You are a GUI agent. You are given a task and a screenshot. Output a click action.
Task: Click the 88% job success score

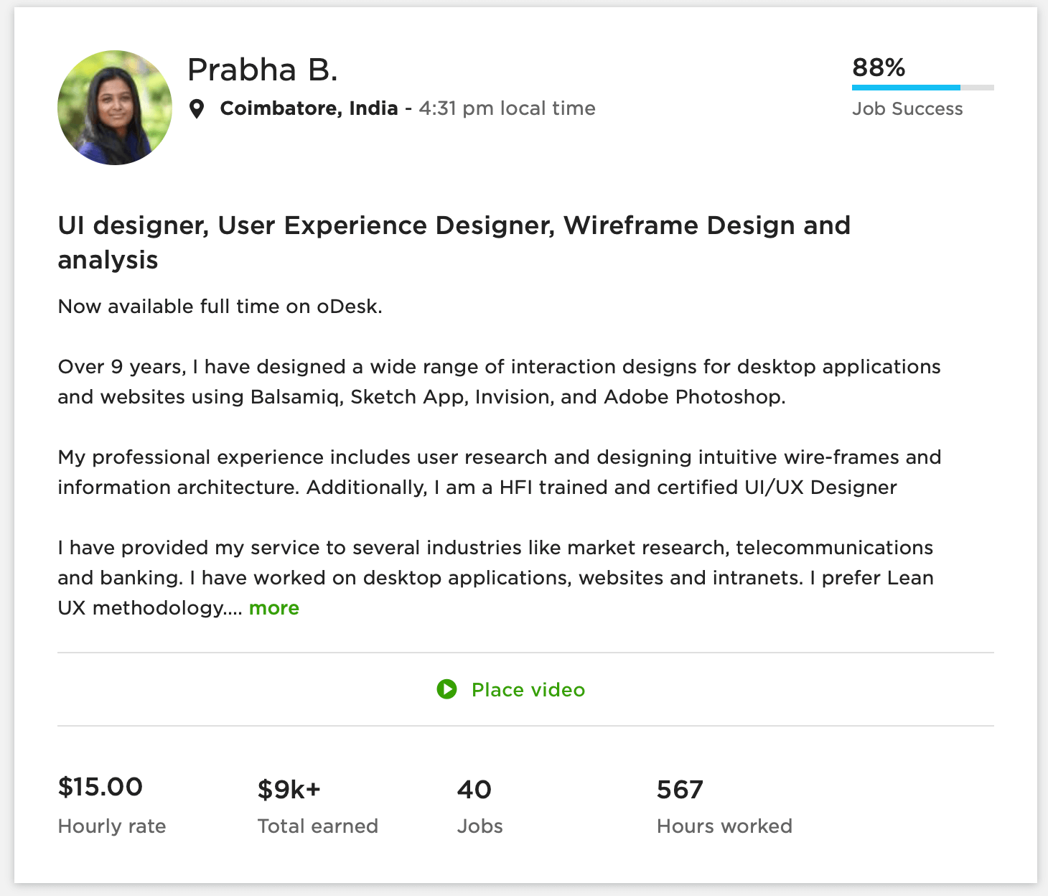(x=878, y=67)
